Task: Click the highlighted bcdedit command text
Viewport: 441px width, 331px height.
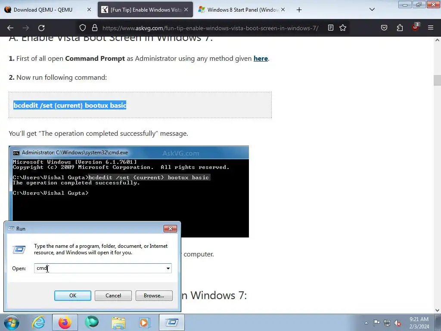Action: coord(70,105)
